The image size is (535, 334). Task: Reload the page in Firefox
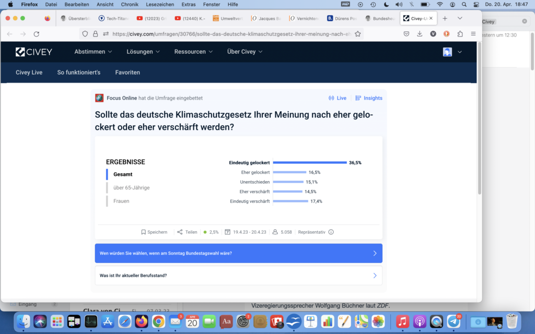[x=36, y=33]
